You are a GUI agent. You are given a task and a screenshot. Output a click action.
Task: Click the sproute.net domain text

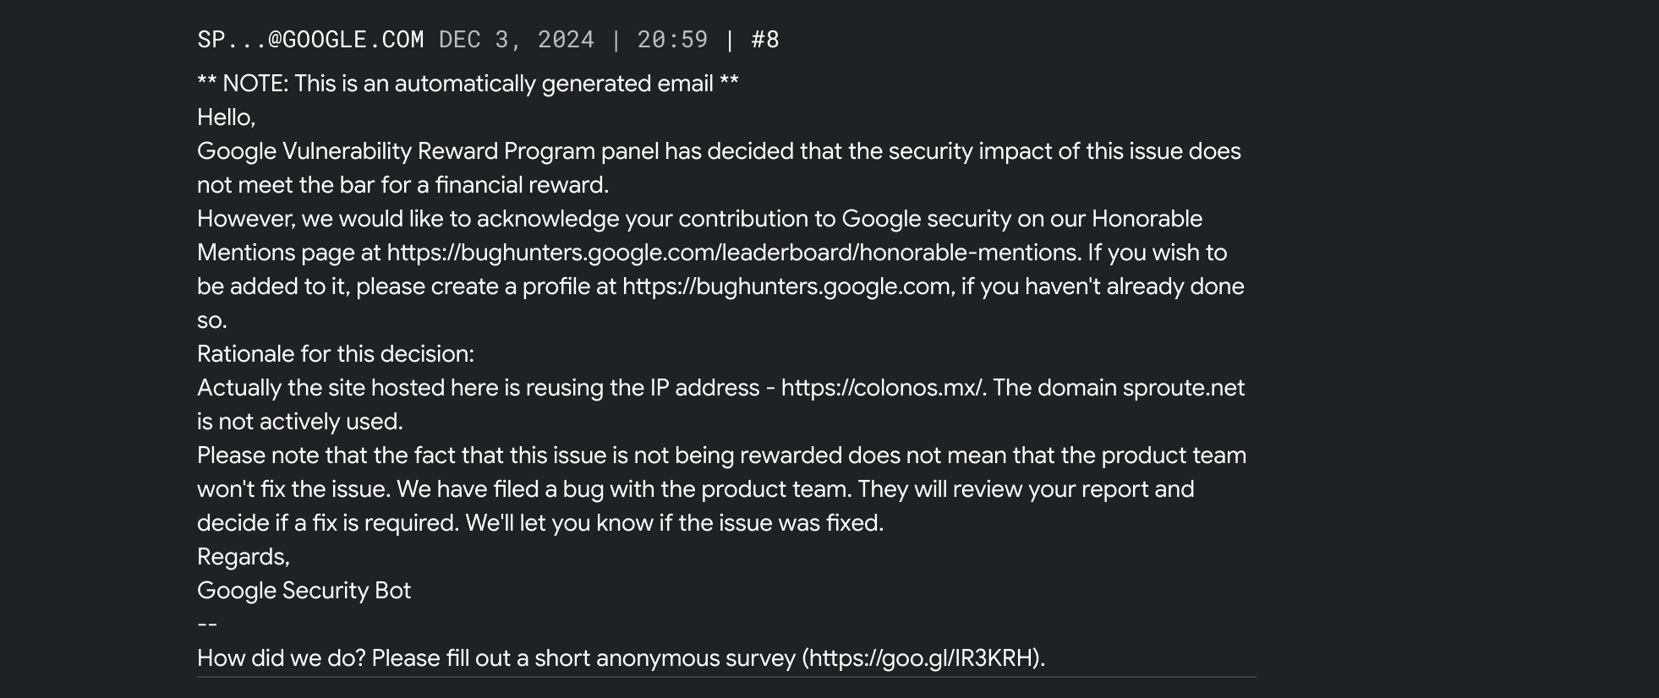pos(1183,388)
